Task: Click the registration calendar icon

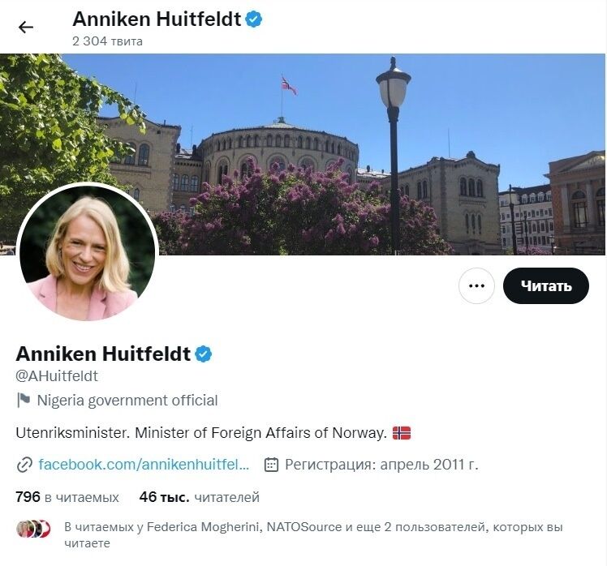Action: coord(271,465)
